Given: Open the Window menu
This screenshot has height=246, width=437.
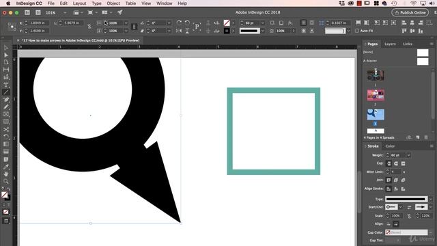Looking at the screenshot, I should 164,3.
